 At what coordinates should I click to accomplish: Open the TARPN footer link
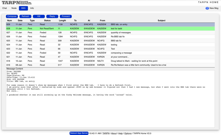tap(106, 133)
